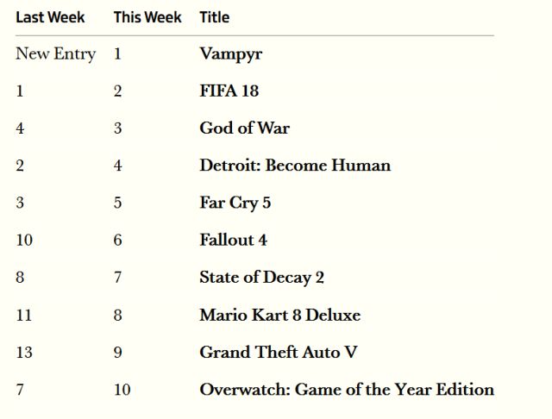
Task: Select the FIFA 18 title
Action: [x=229, y=91]
